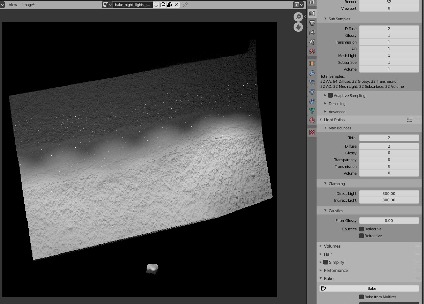The height and width of the screenshot is (304, 424).
Task: Click the Glossy max bounces field
Action: [389, 153]
